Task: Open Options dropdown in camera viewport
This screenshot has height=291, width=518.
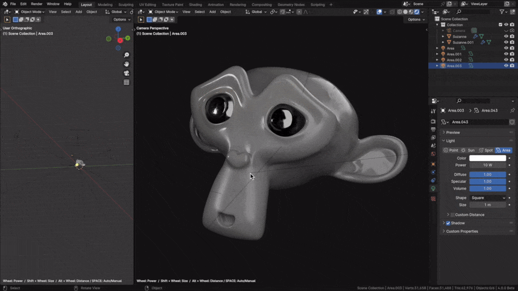Action: click(416, 19)
